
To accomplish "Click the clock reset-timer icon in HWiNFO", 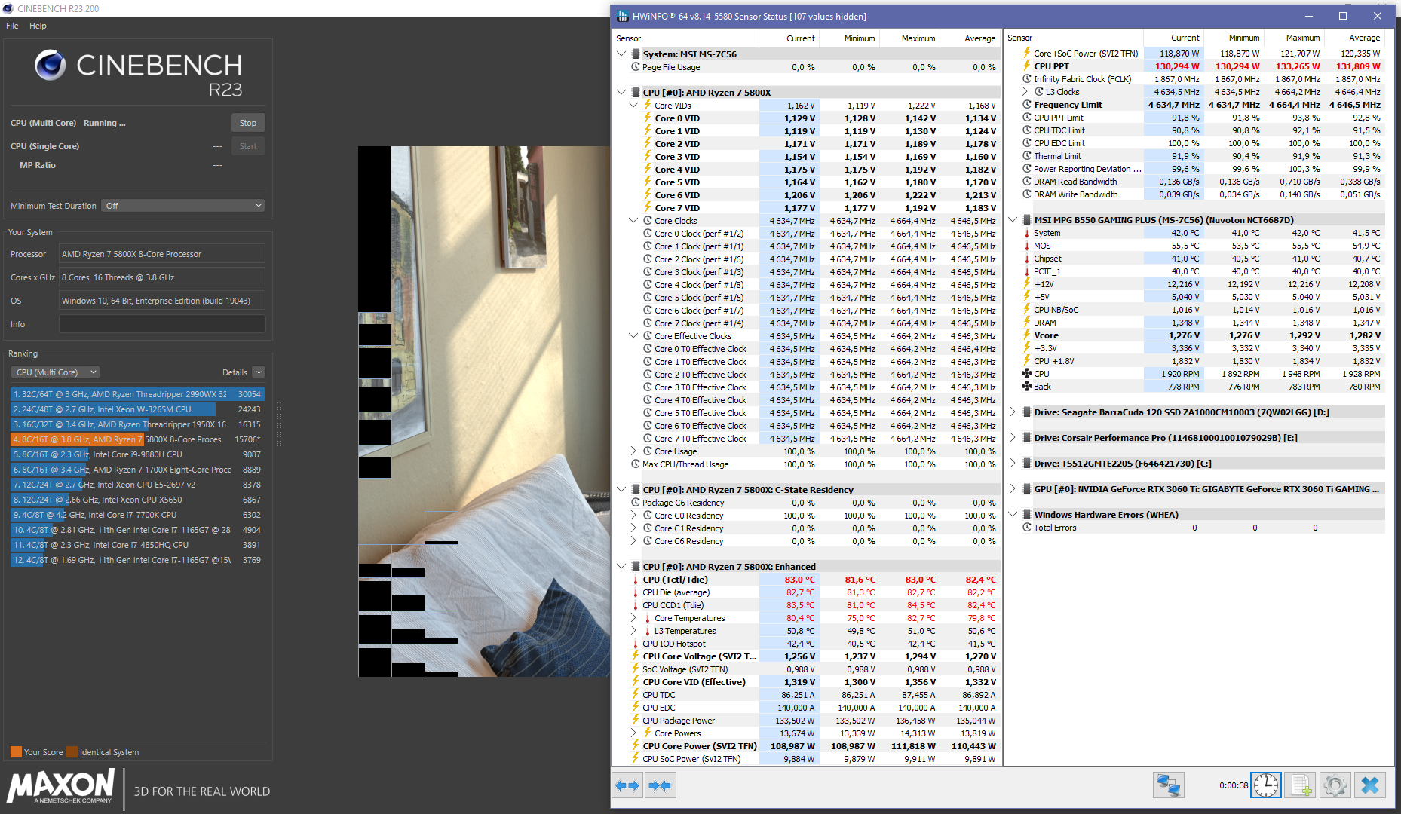I will click(x=1266, y=785).
